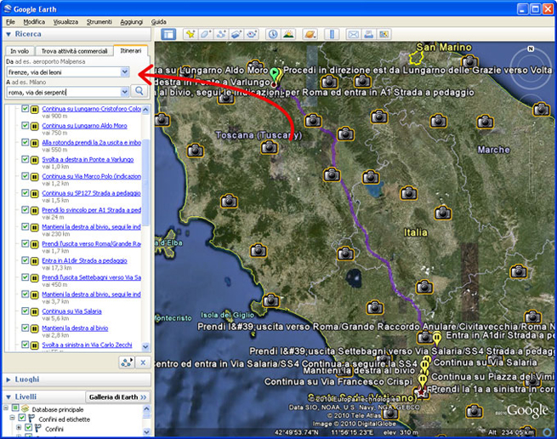Click the camera photo icon near San Marino
Screen dimensions: 557x439
click(469, 61)
